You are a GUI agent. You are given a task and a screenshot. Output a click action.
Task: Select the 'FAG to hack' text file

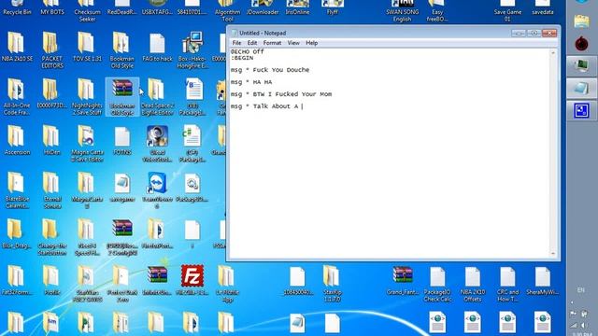click(157, 47)
